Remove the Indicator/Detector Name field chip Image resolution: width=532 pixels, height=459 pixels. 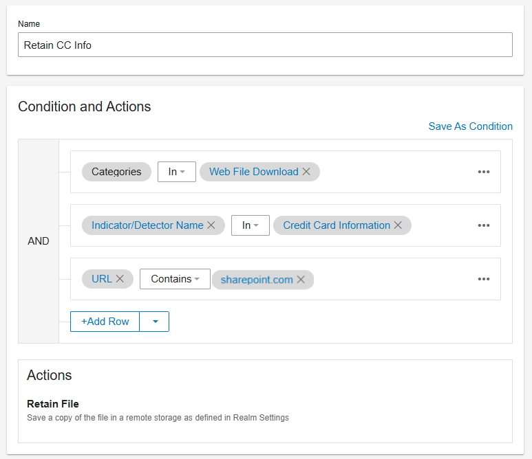pyautogui.click(x=211, y=225)
